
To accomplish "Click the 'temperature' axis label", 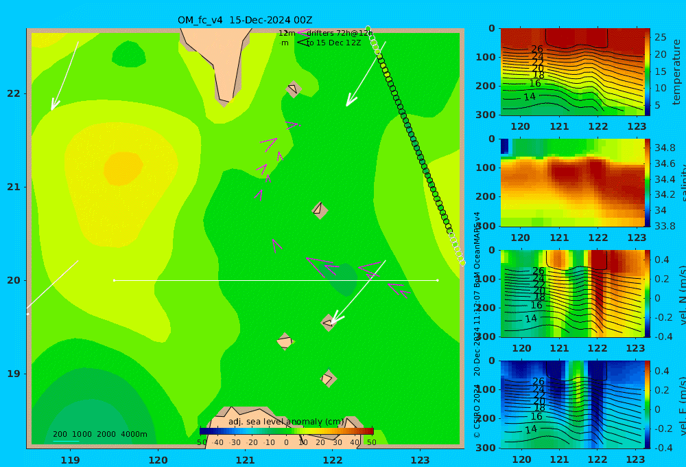I will [676, 72].
